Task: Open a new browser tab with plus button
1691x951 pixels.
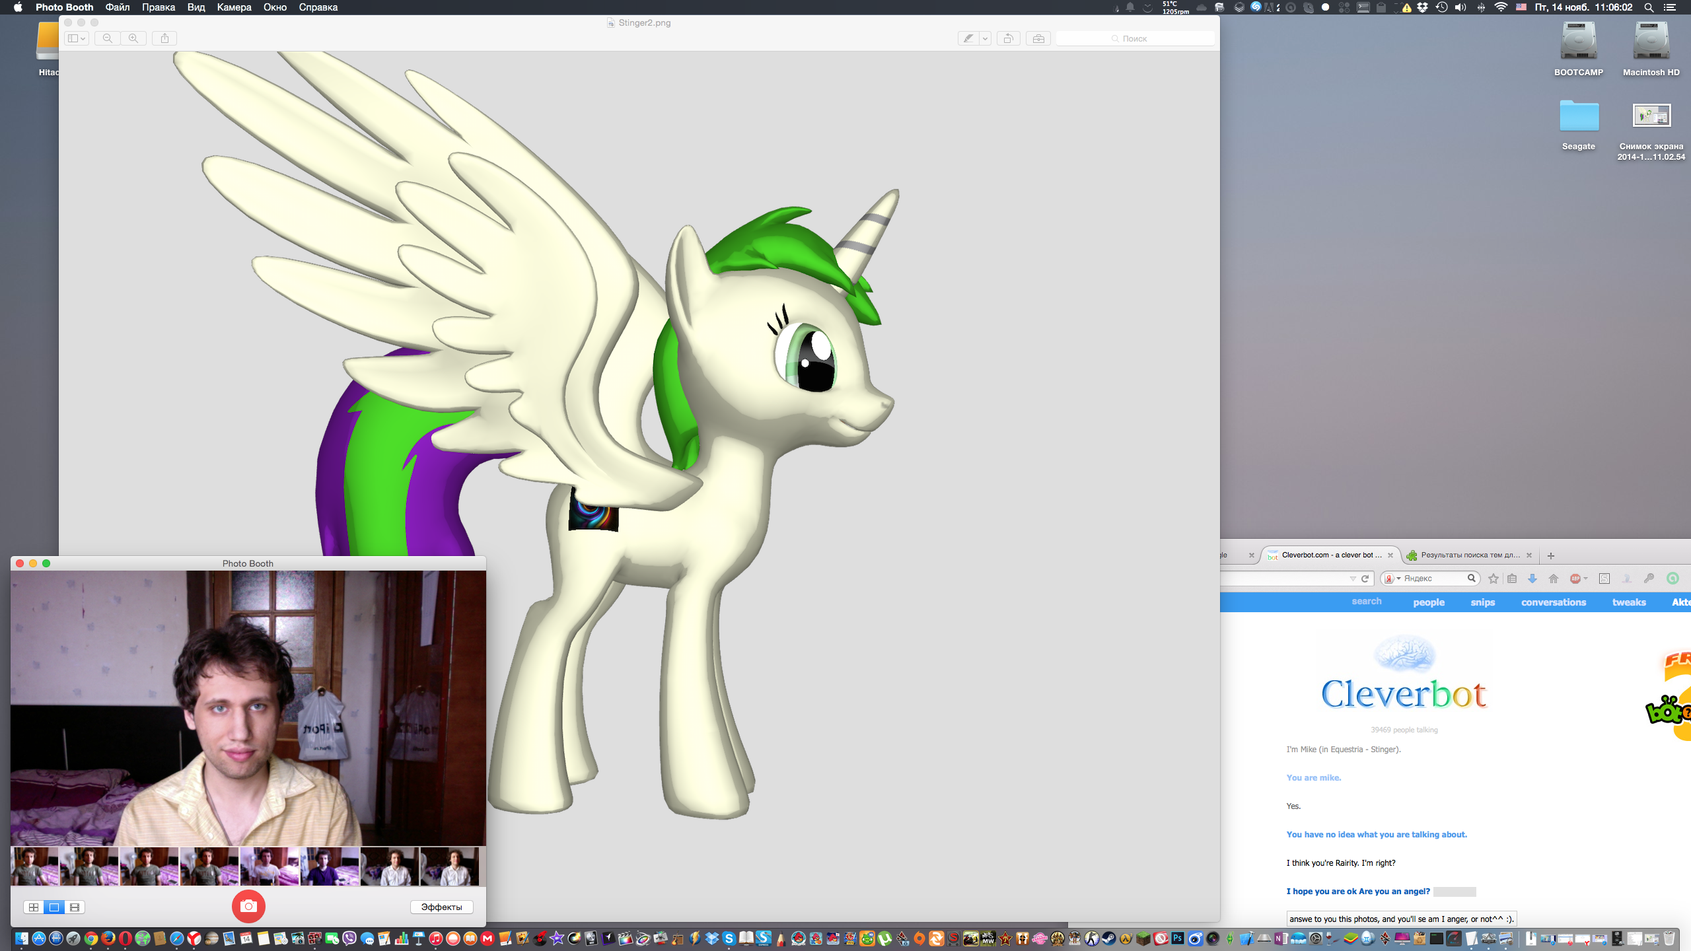Action: (x=1550, y=555)
